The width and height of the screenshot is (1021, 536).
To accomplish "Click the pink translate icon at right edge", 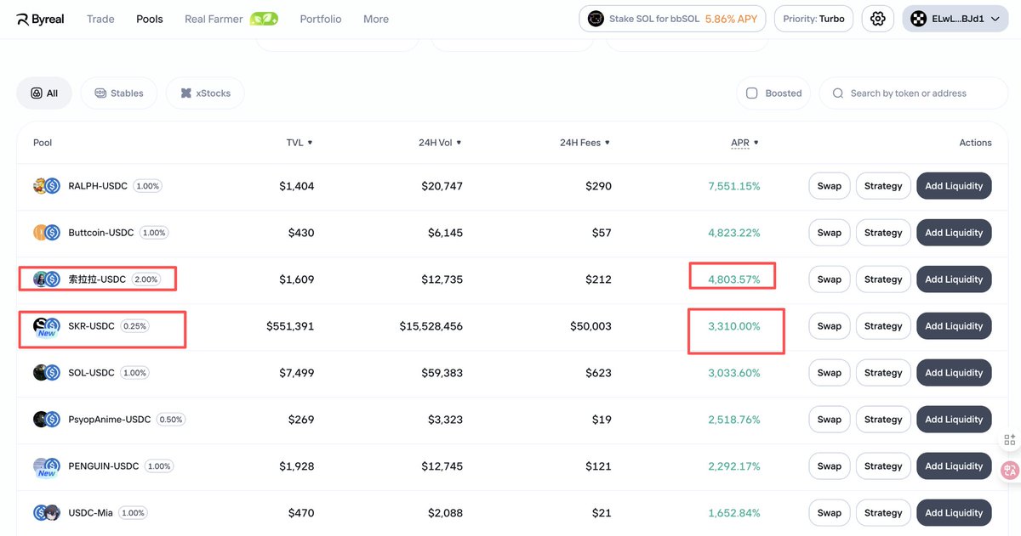I will click(1010, 470).
